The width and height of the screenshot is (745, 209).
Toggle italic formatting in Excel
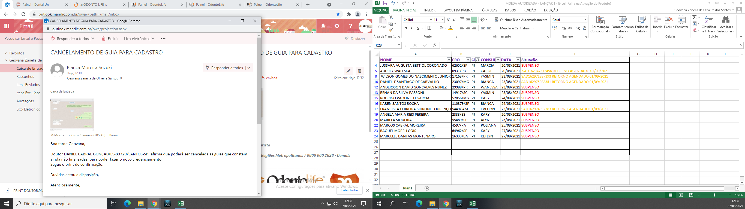pyautogui.click(x=411, y=28)
